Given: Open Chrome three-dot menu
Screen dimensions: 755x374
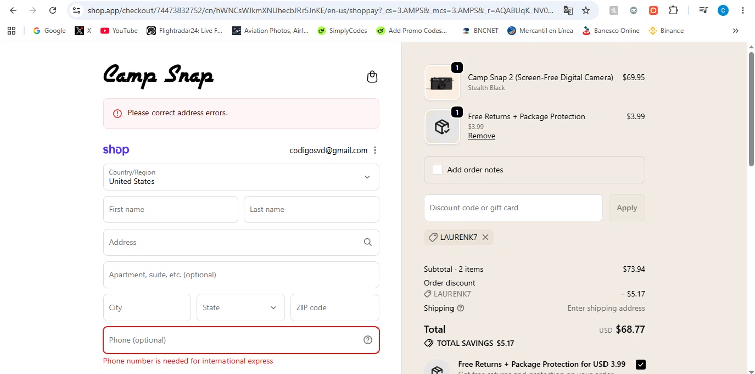Looking at the screenshot, I should tap(743, 10).
